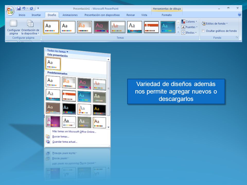Click the theme panel scrollbar thumb

[108, 89]
